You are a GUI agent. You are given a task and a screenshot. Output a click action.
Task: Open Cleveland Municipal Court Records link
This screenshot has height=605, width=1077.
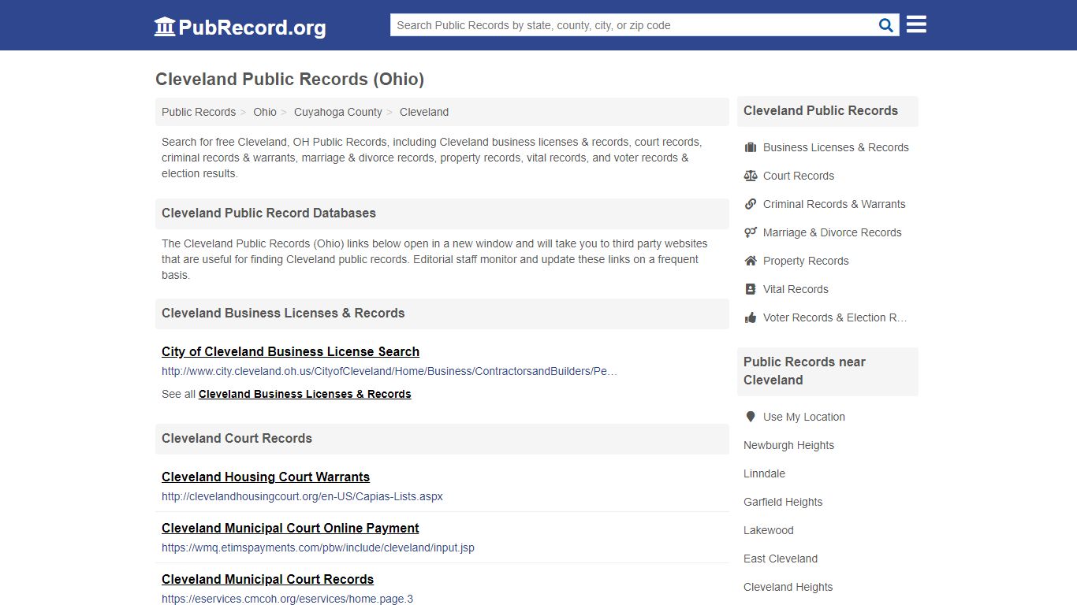(x=267, y=579)
